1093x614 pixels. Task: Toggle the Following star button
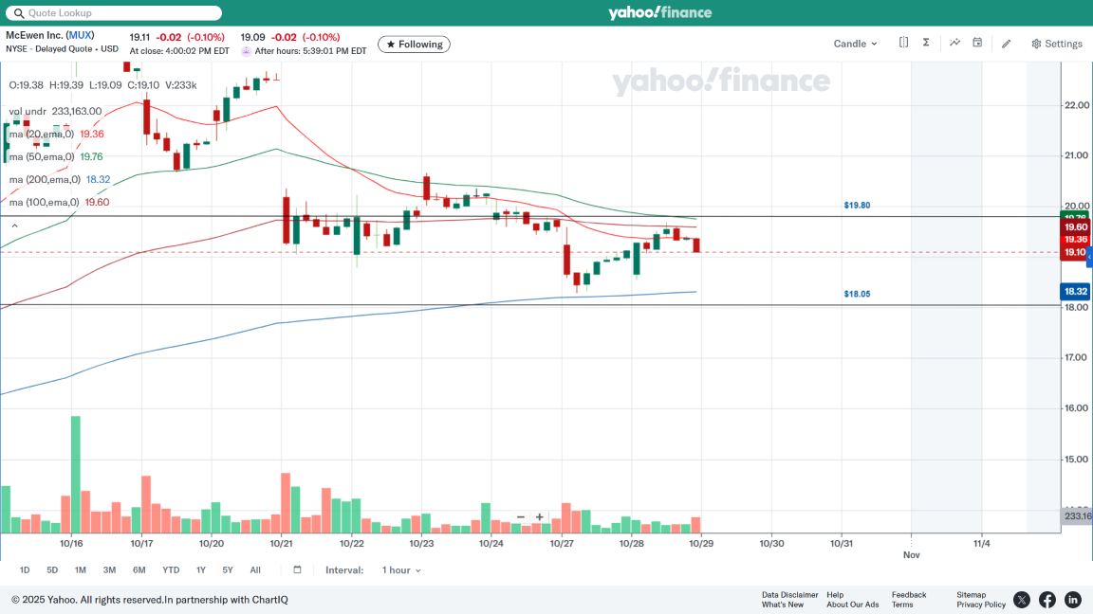(414, 44)
